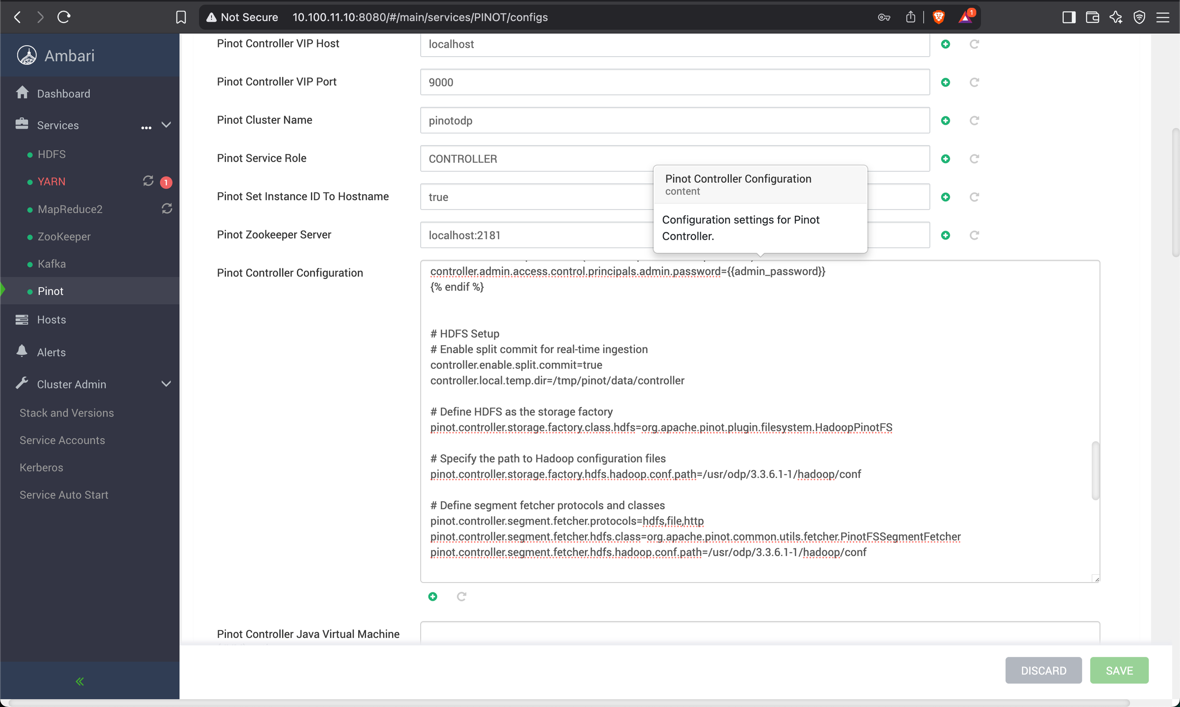Click undo icon beside Pinot Zookeeper Server
This screenshot has width=1180, height=707.
click(x=974, y=236)
